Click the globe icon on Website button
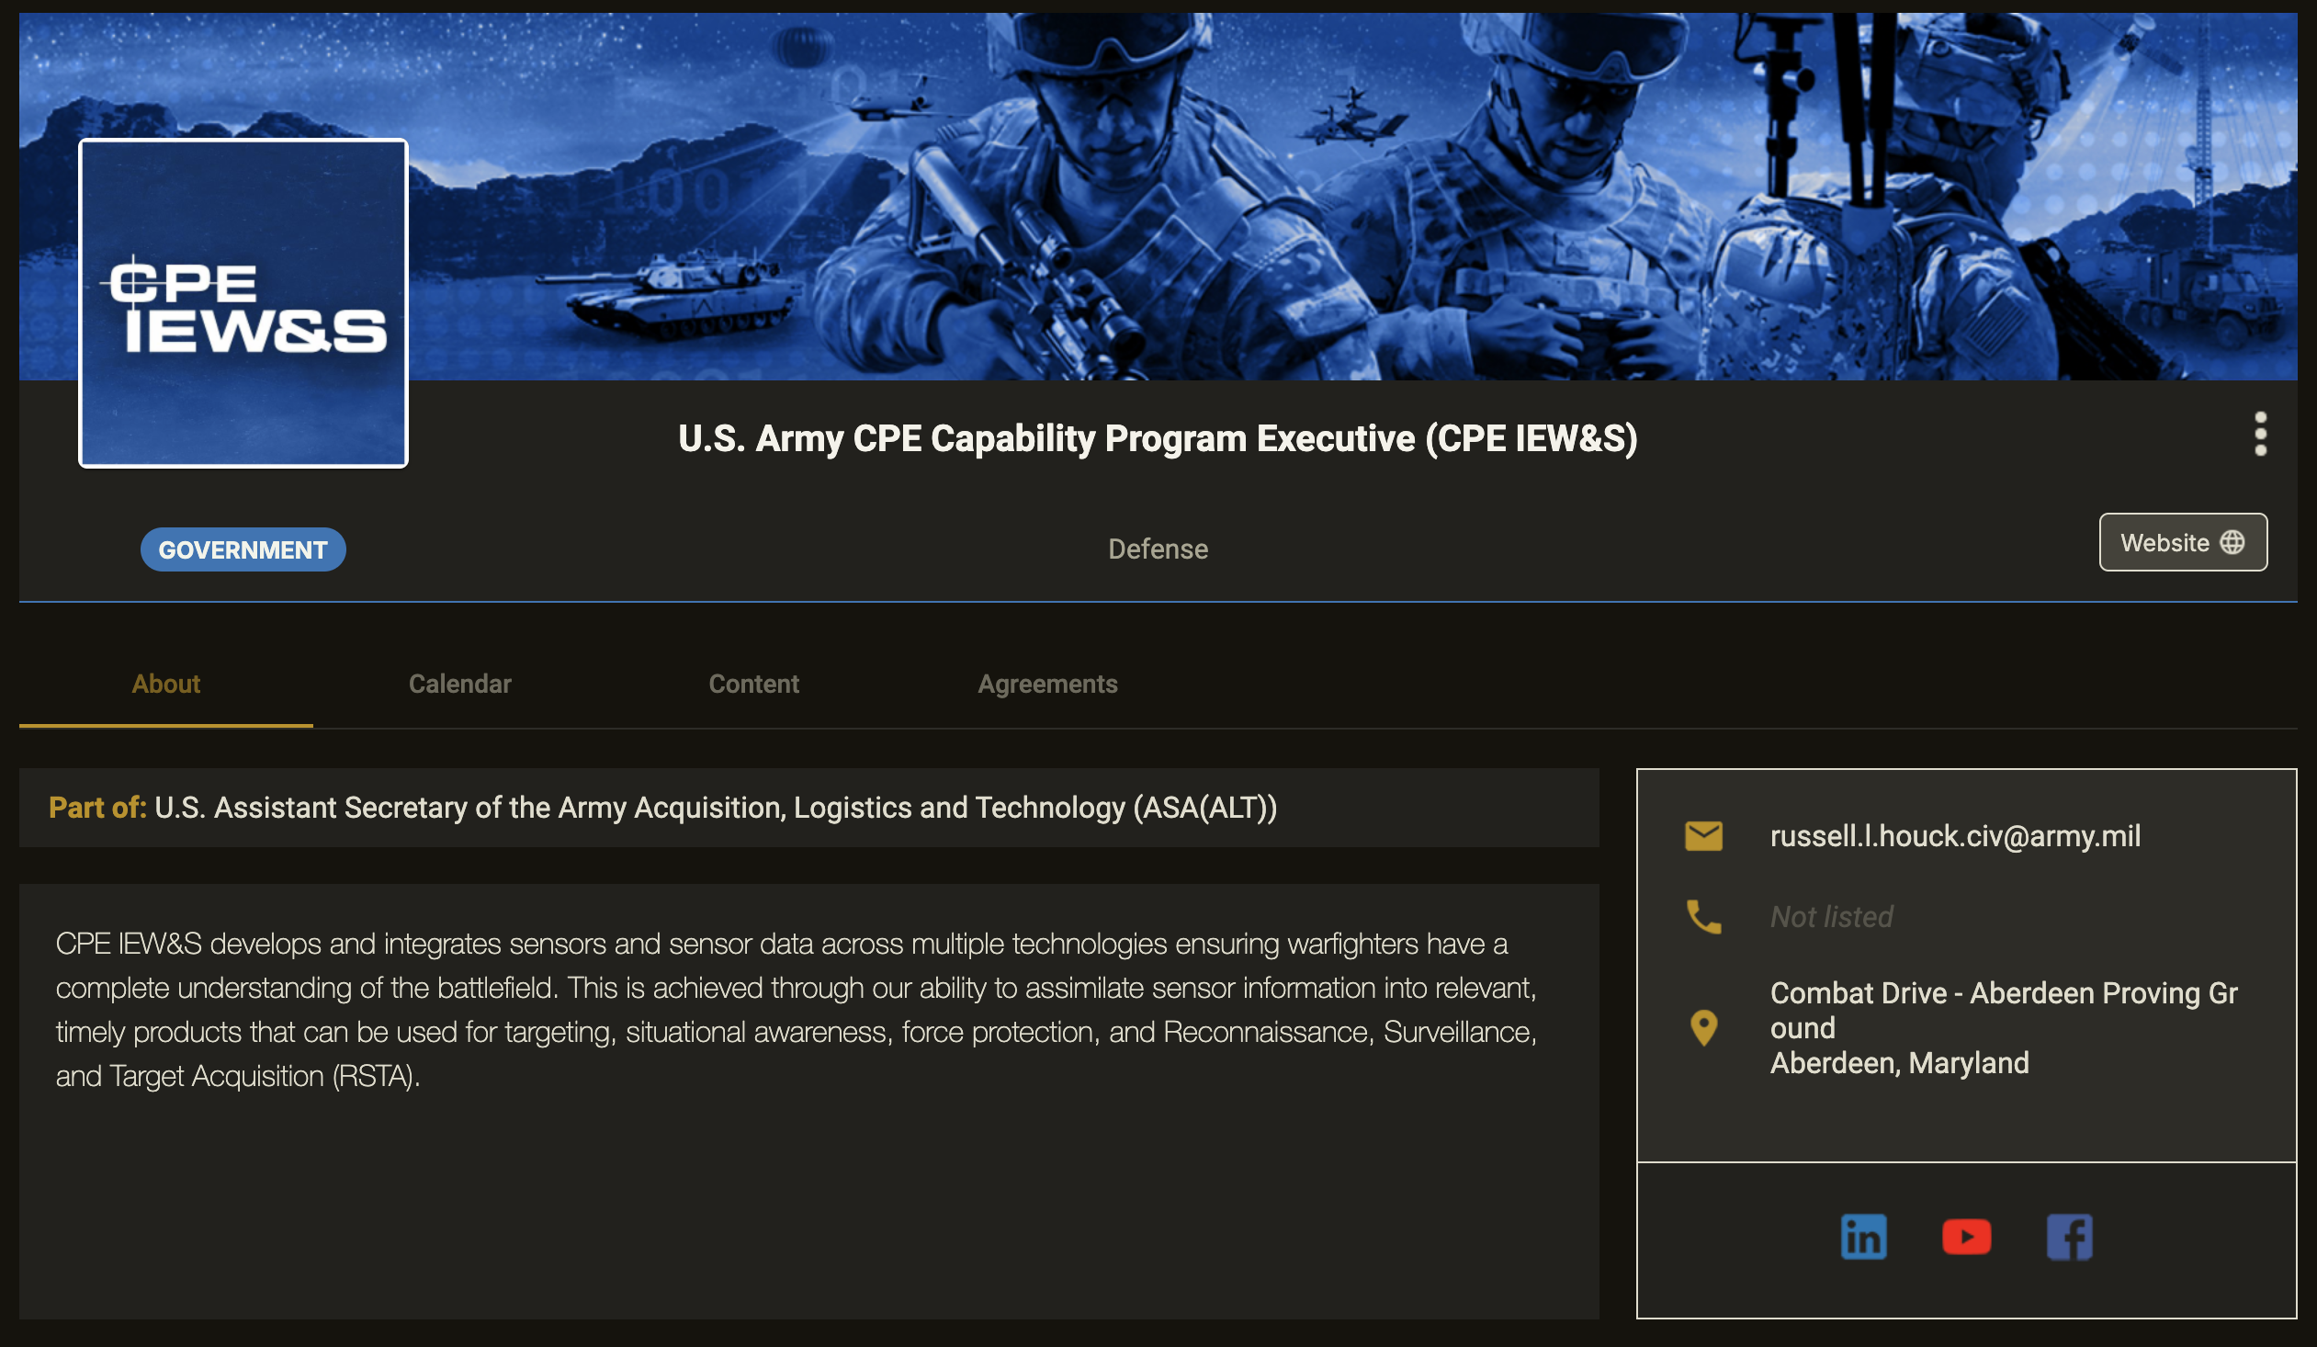The image size is (2317, 1347). pyautogui.click(x=2232, y=542)
